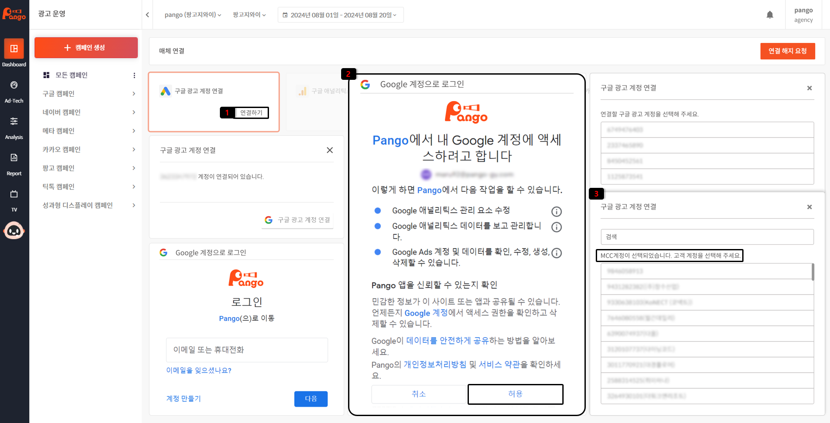The height and width of the screenshot is (423, 830).
Task: Open the Analysis section
Action: 14,128
